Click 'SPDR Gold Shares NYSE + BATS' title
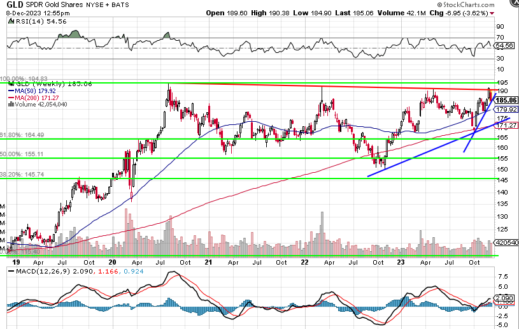Screen dimensions: 519x329 point(77,5)
